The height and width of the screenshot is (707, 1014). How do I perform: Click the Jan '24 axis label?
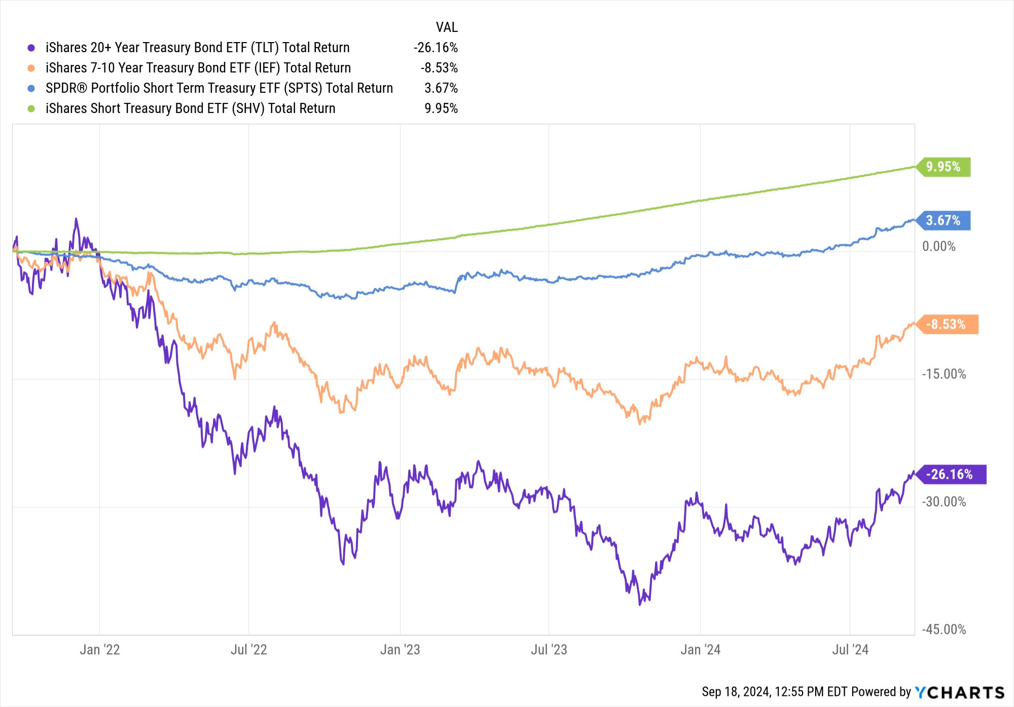coord(700,650)
